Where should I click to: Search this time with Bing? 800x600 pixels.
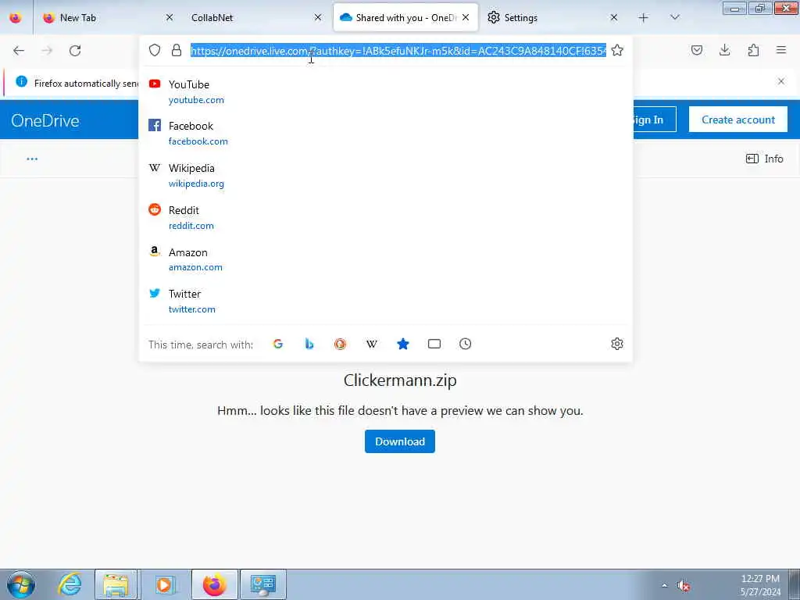point(309,344)
